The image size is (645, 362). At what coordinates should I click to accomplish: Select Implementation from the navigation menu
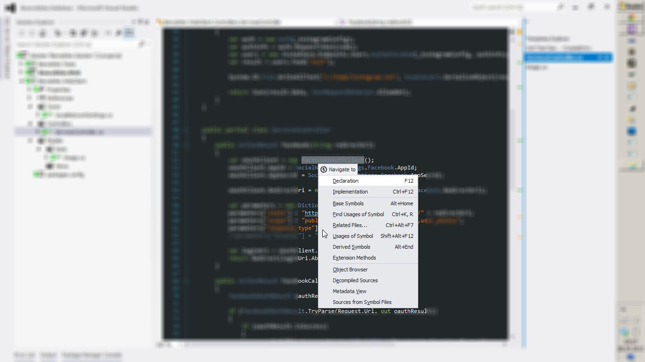pyautogui.click(x=350, y=192)
